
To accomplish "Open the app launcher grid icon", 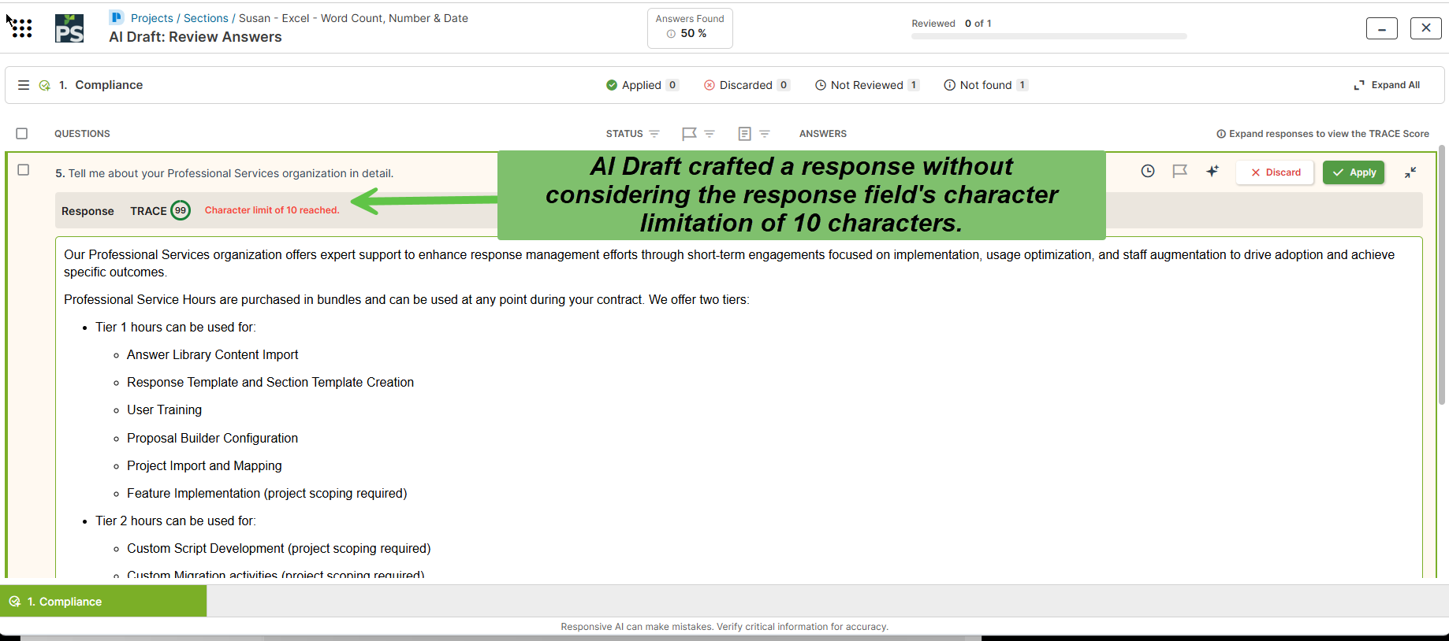I will point(22,28).
